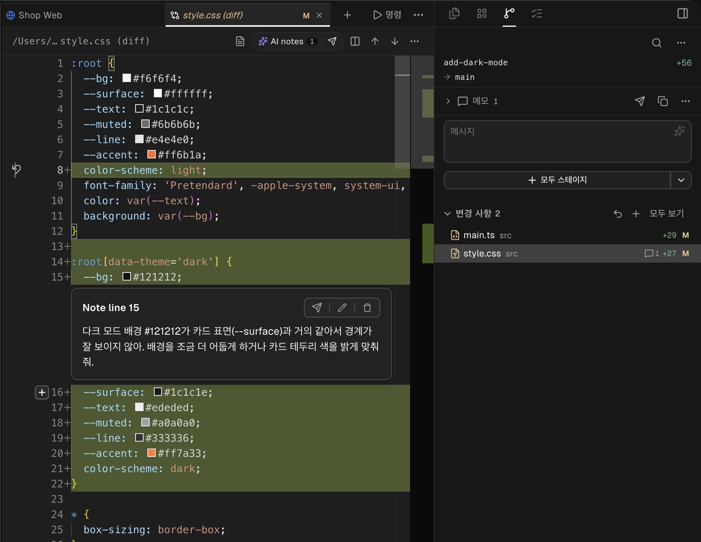This screenshot has height=542, width=701.
Task: Send AI notes with paper plane icon
Action: (x=333, y=41)
